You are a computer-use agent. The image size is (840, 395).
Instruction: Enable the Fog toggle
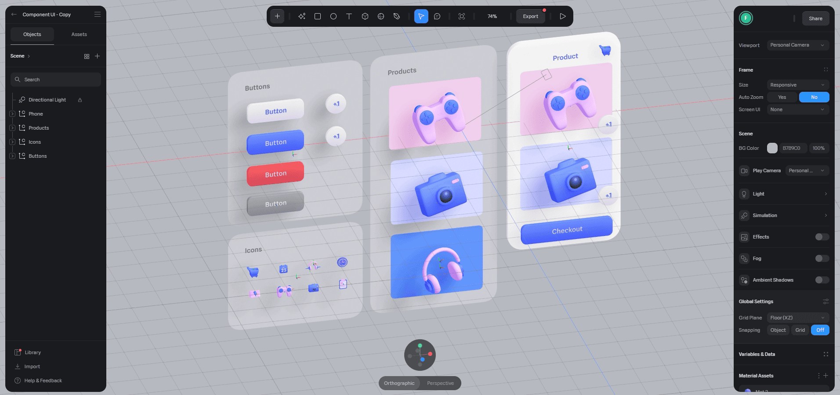click(822, 258)
